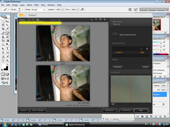Screen dimensions: 170x127
Task: Open the Flow slider arrow
Action: [78, 10]
